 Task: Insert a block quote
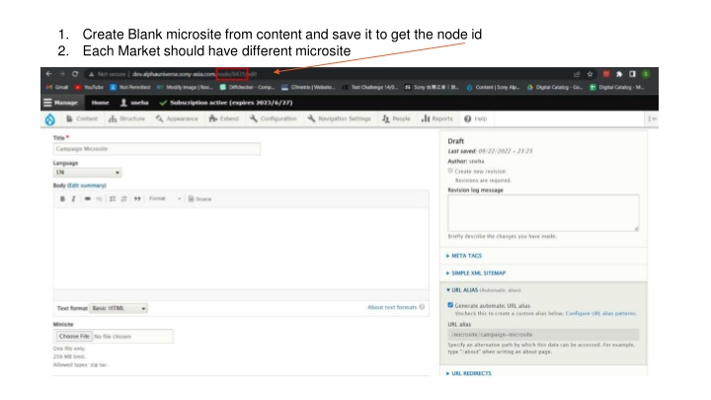click(137, 200)
